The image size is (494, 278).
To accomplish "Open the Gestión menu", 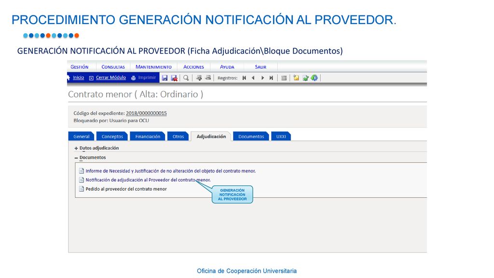I will [80, 67].
